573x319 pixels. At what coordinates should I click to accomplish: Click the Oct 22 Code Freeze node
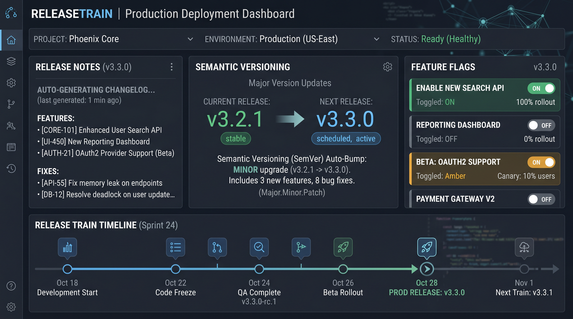tap(176, 269)
